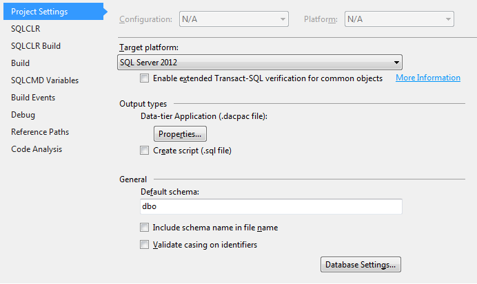This screenshot has width=477, height=284.
Task: Switch to Reference Paths tab
Action: pos(40,132)
